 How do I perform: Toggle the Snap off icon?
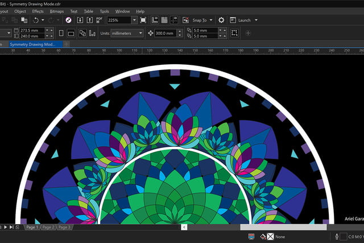click(185, 20)
